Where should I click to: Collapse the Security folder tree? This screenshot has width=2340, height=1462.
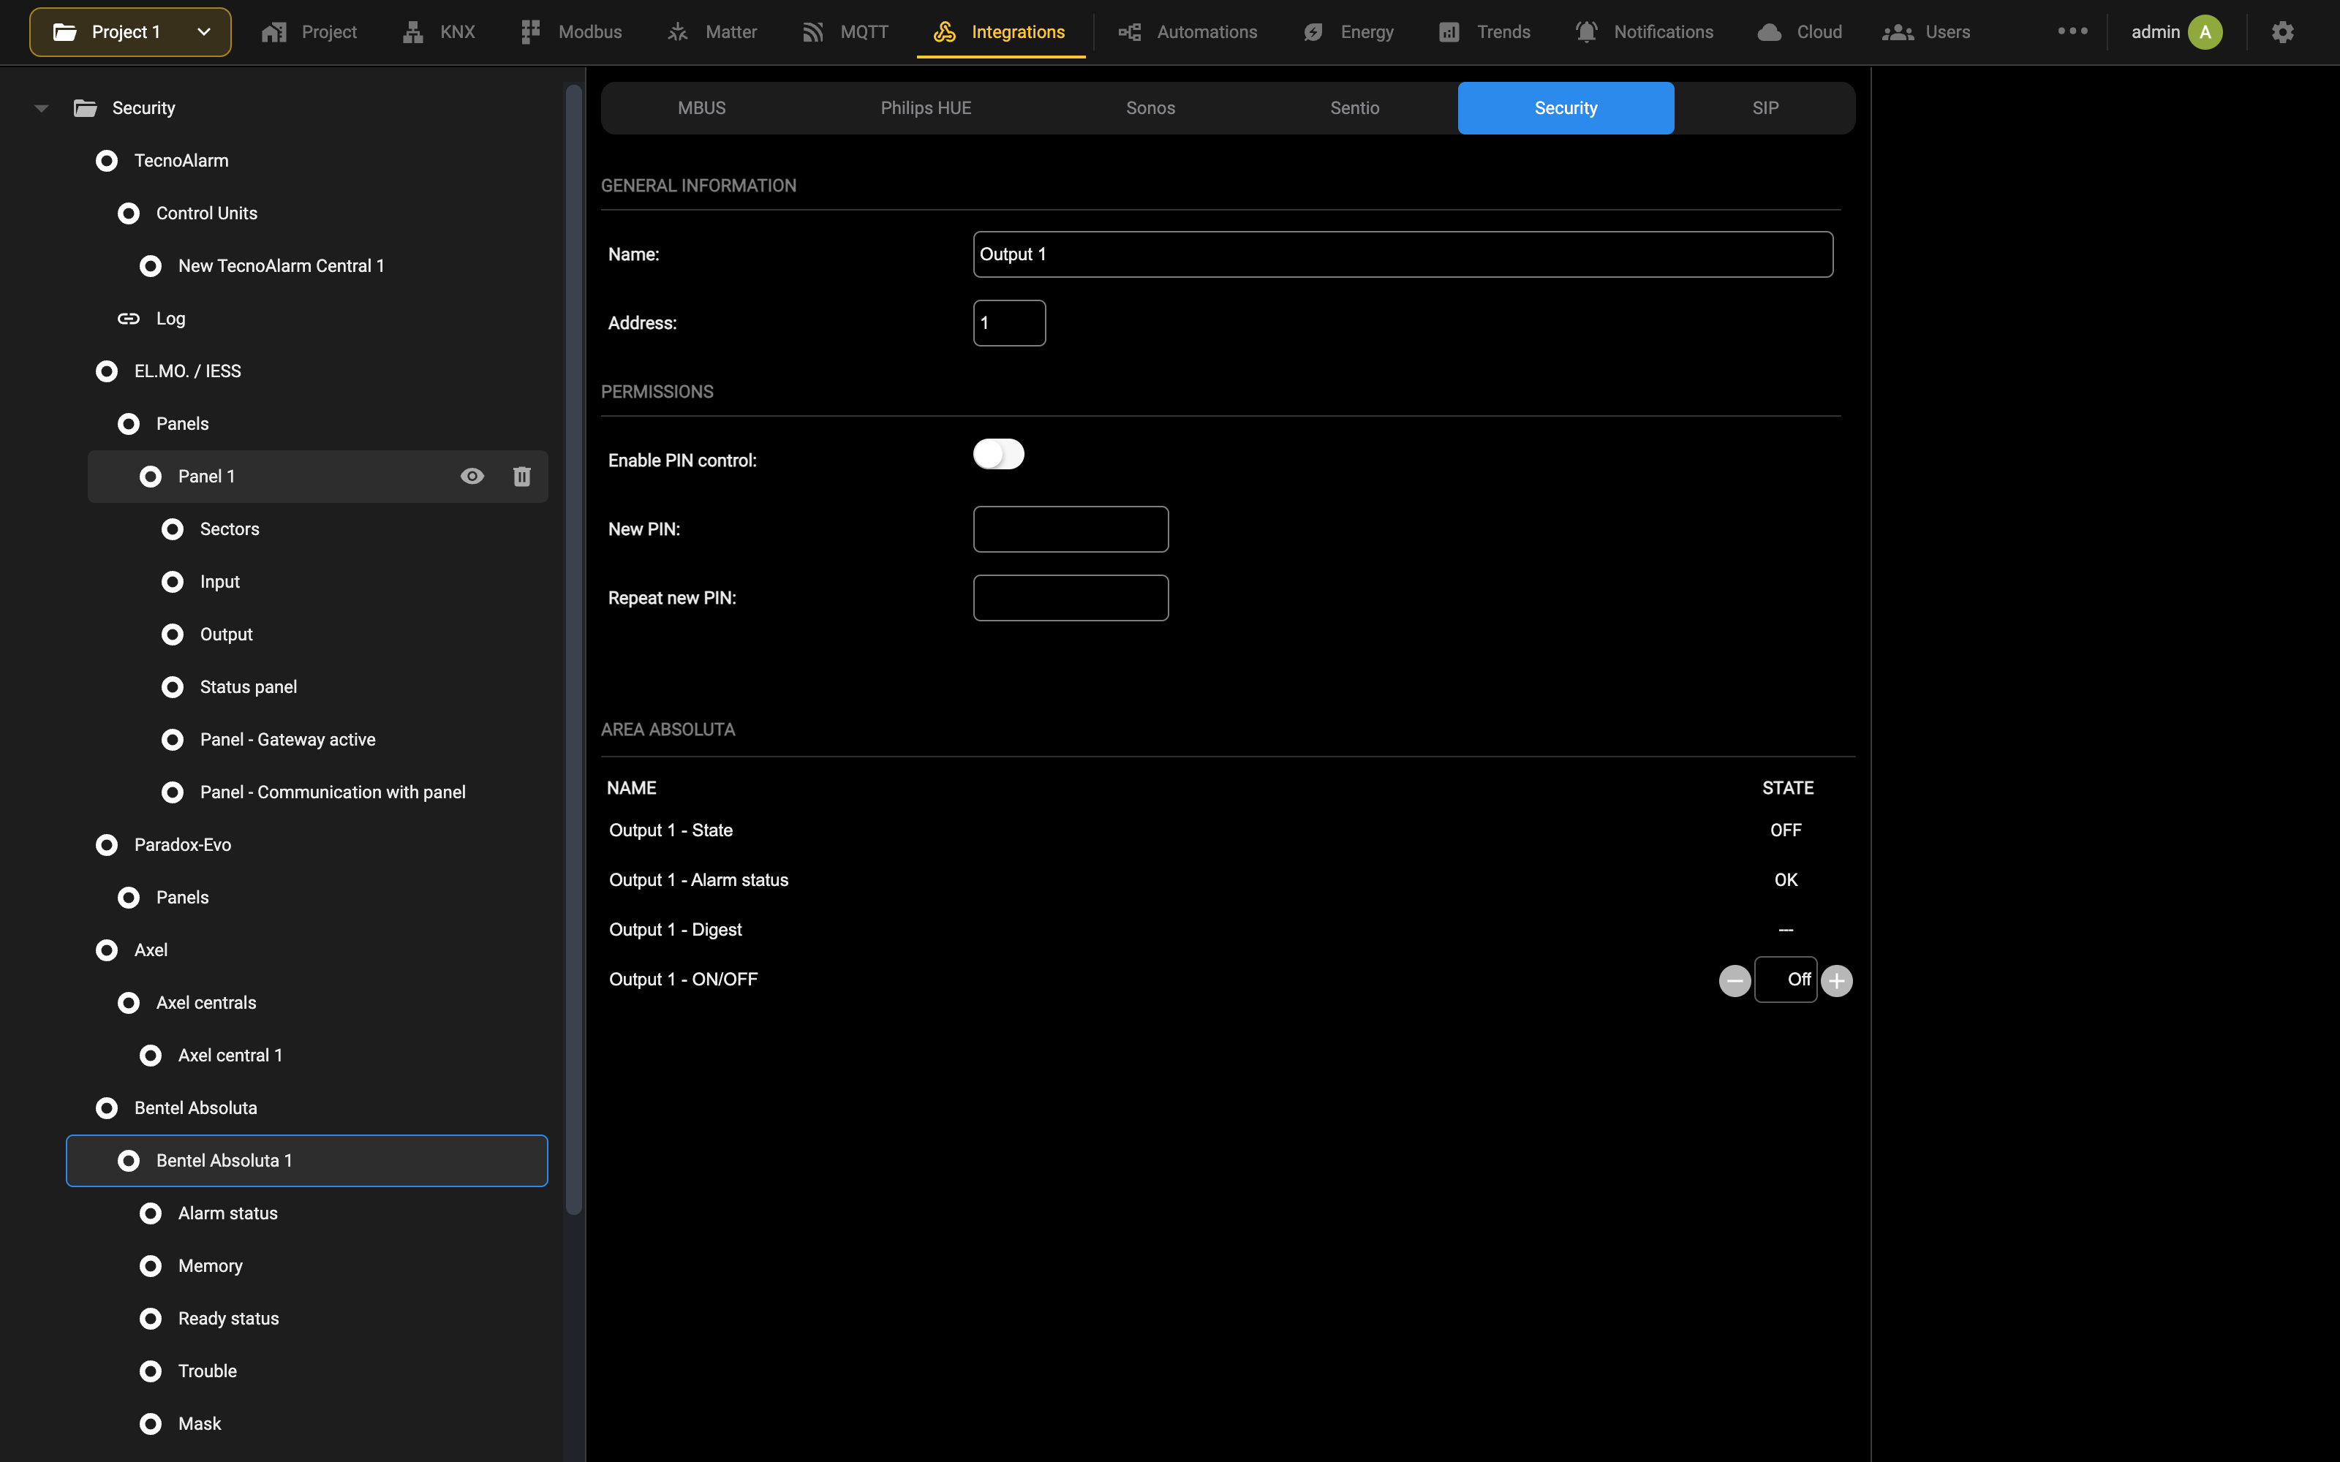[42, 108]
